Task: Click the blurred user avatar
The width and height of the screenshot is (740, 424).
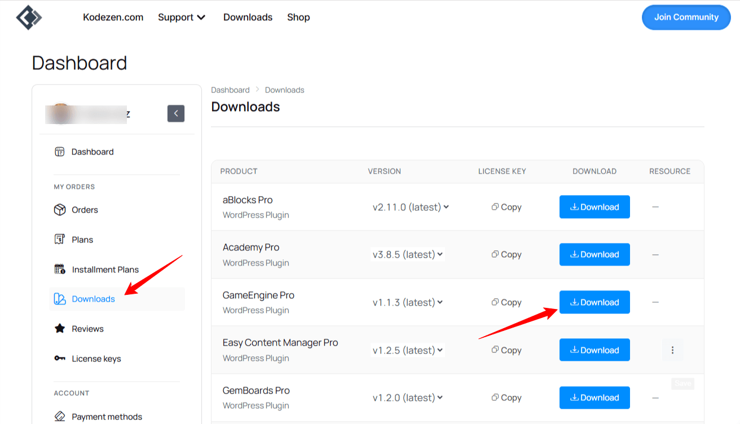Action: point(60,113)
